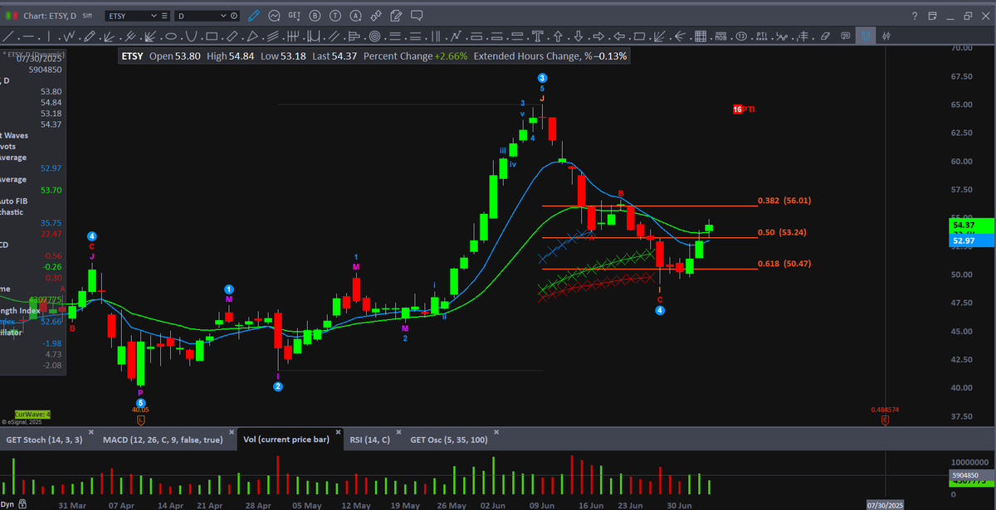Click the circled T button
This screenshot has height=510, width=996.
pos(335,16)
